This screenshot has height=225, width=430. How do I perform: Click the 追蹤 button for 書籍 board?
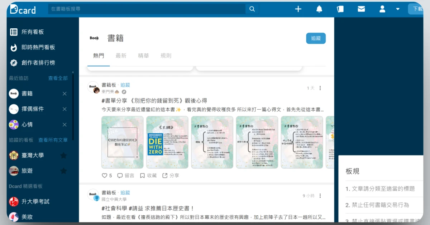(x=316, y=38)
